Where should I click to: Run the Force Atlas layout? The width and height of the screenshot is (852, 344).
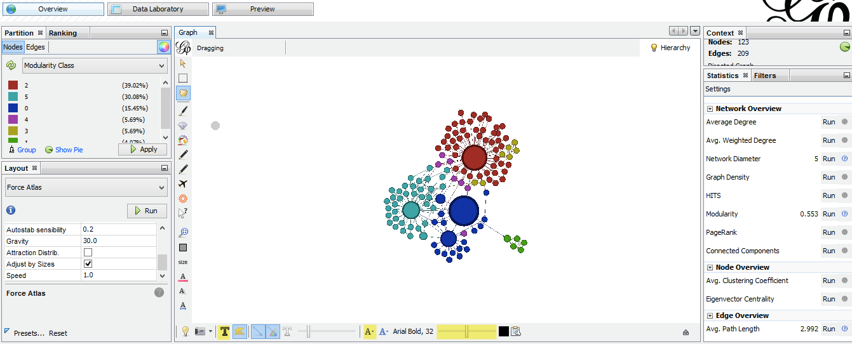click(147, 211)
